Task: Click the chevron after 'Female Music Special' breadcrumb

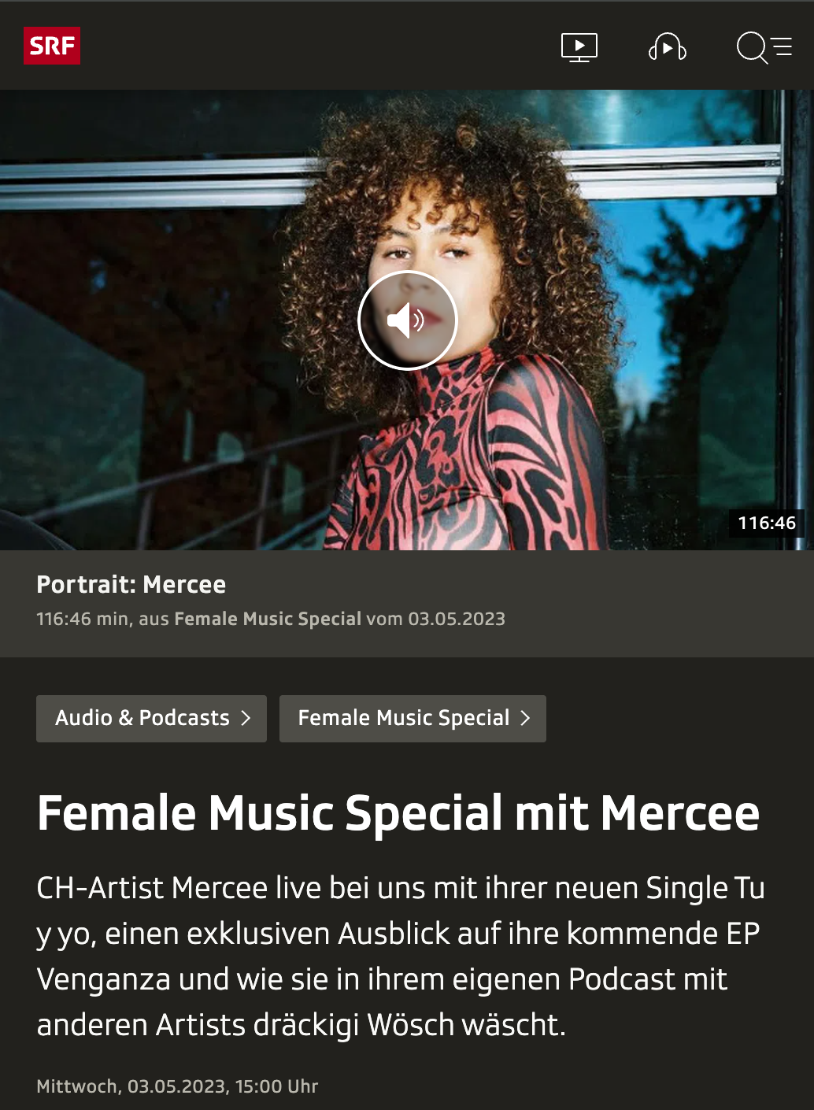Action: click(525, 718)
